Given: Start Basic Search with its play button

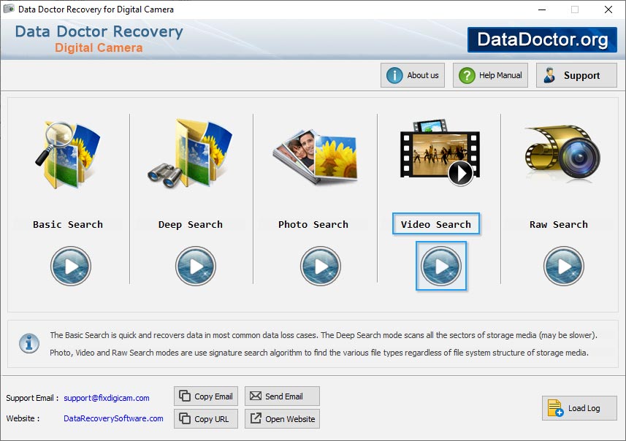Looking at the screenshot, I should (71, 266).
